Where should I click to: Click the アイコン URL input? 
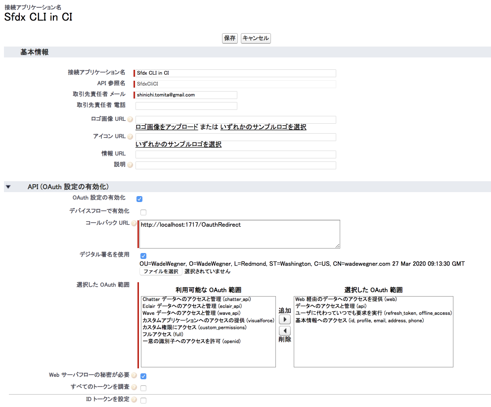click(235, 137)
